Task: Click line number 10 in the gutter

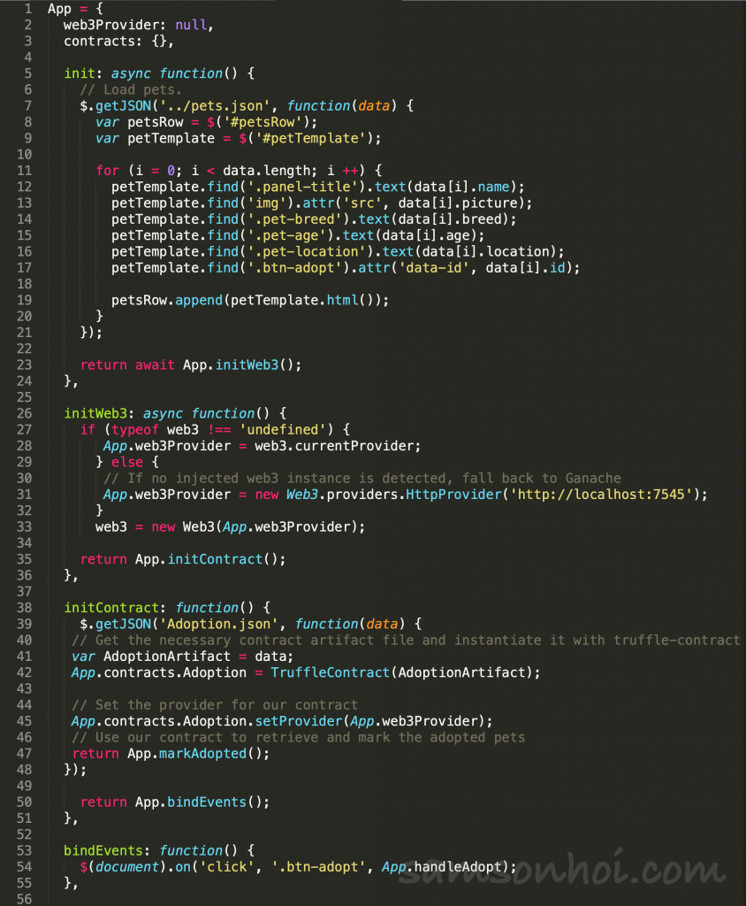Action: [x=24, y=154]
